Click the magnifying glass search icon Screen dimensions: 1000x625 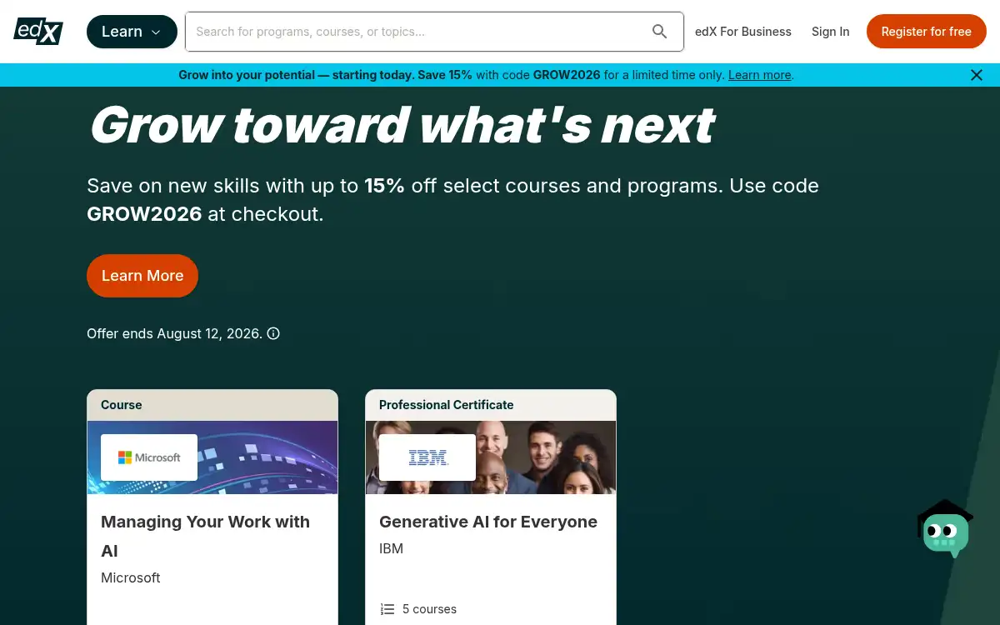tap(660, 32)
